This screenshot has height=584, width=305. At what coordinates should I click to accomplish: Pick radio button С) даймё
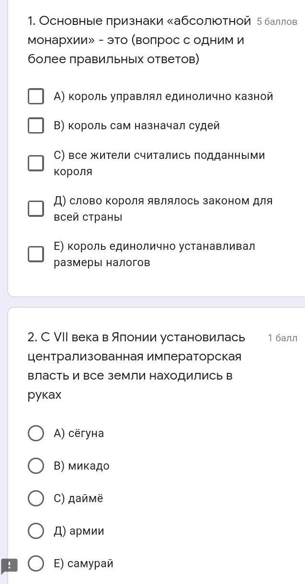pos(36,498)
